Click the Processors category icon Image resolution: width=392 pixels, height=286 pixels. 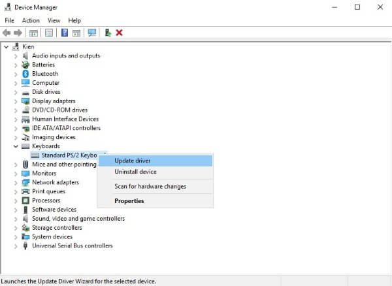pos(26,200)
